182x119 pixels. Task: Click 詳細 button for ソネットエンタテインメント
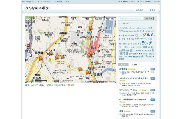[153, 79]
